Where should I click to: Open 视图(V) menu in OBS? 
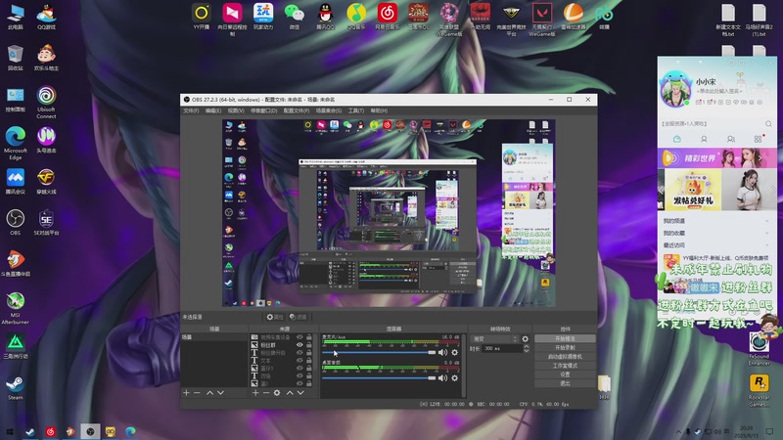click(x=236, y=110)
